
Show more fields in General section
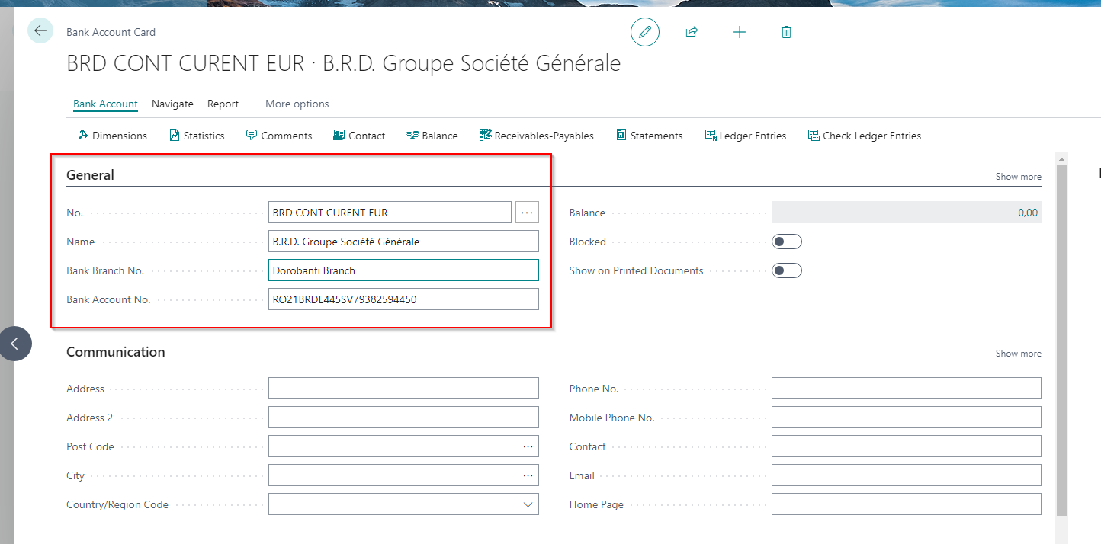[x=1018, y=177]
